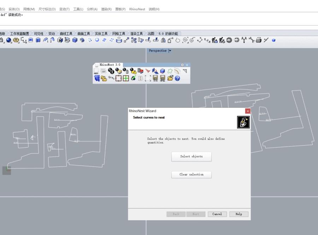The image size is (318, 235).
Task: Open the 渲染(R) menu
Action: point(106,9)
